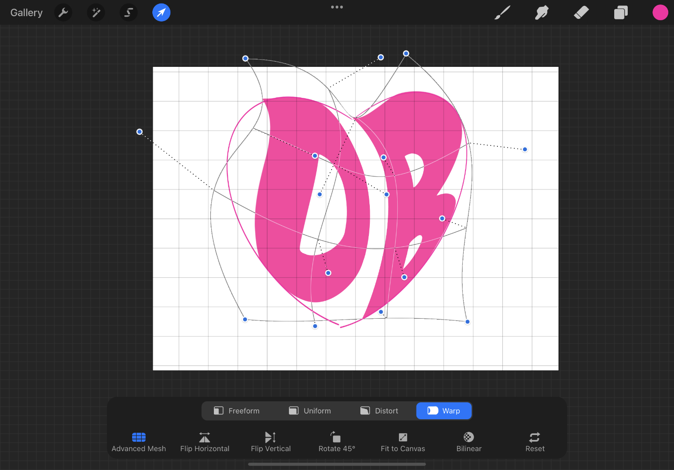The width and height of the screenshot is (674, 470).
Task: Select the Eraser tool
Action: [581, 12]
